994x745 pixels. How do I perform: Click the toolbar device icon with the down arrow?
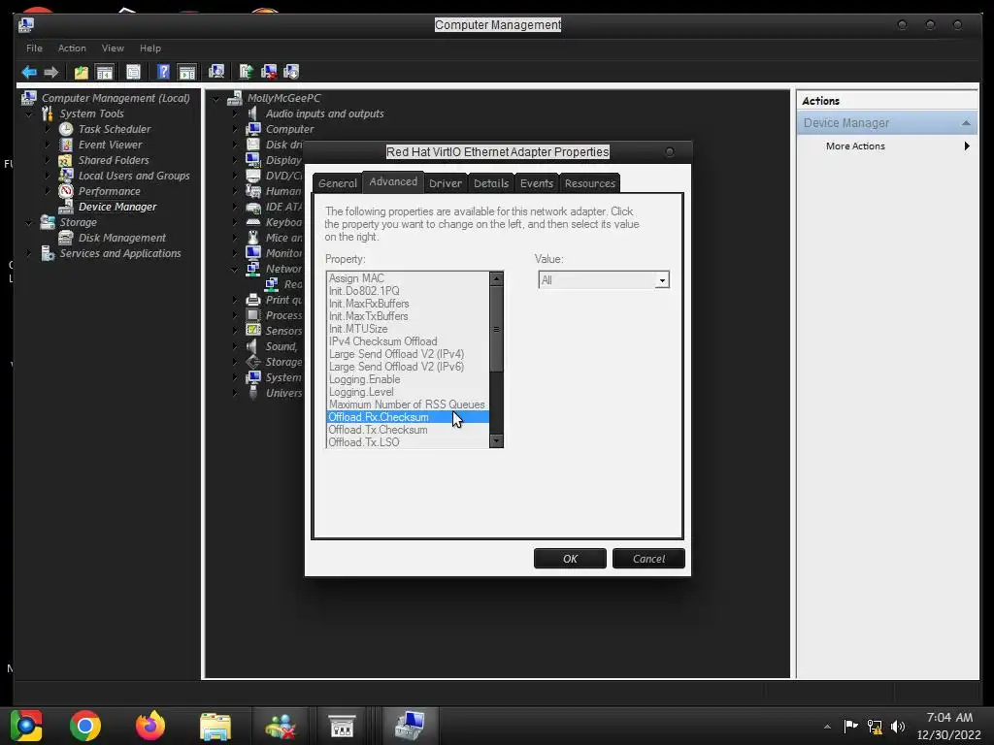click(291, 72)
